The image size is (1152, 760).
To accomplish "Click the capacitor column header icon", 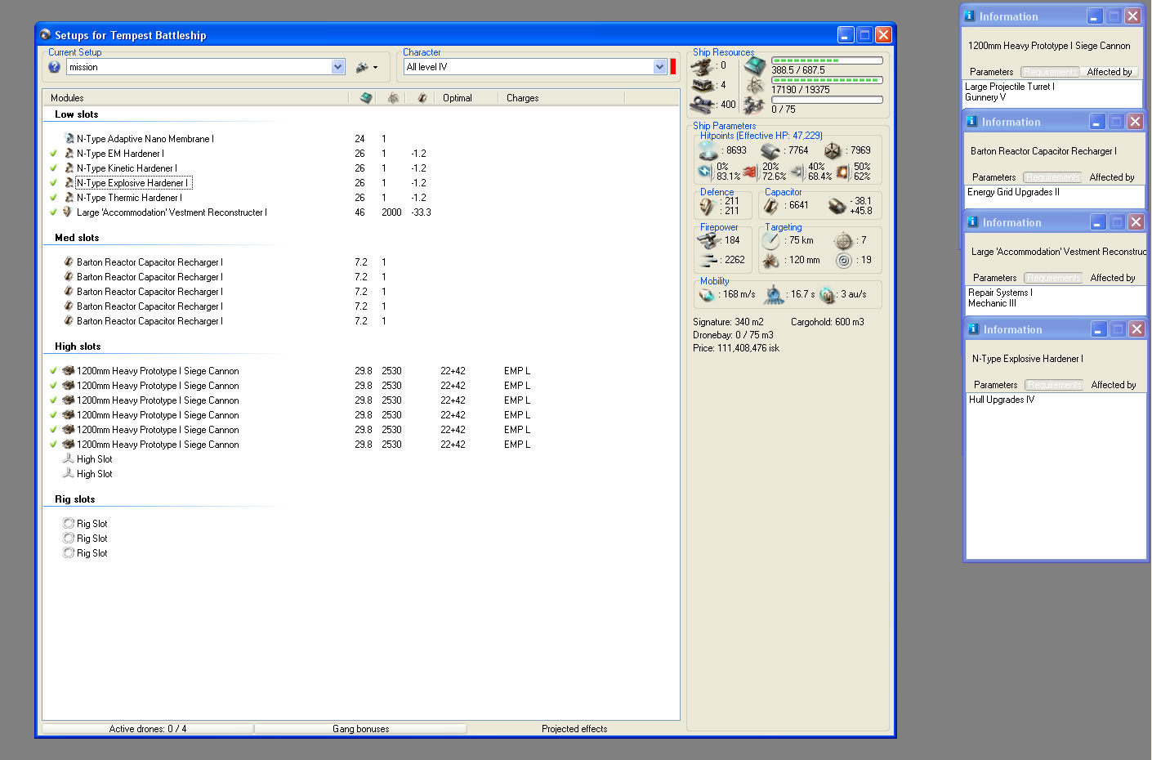I will (x=422, y=98).
